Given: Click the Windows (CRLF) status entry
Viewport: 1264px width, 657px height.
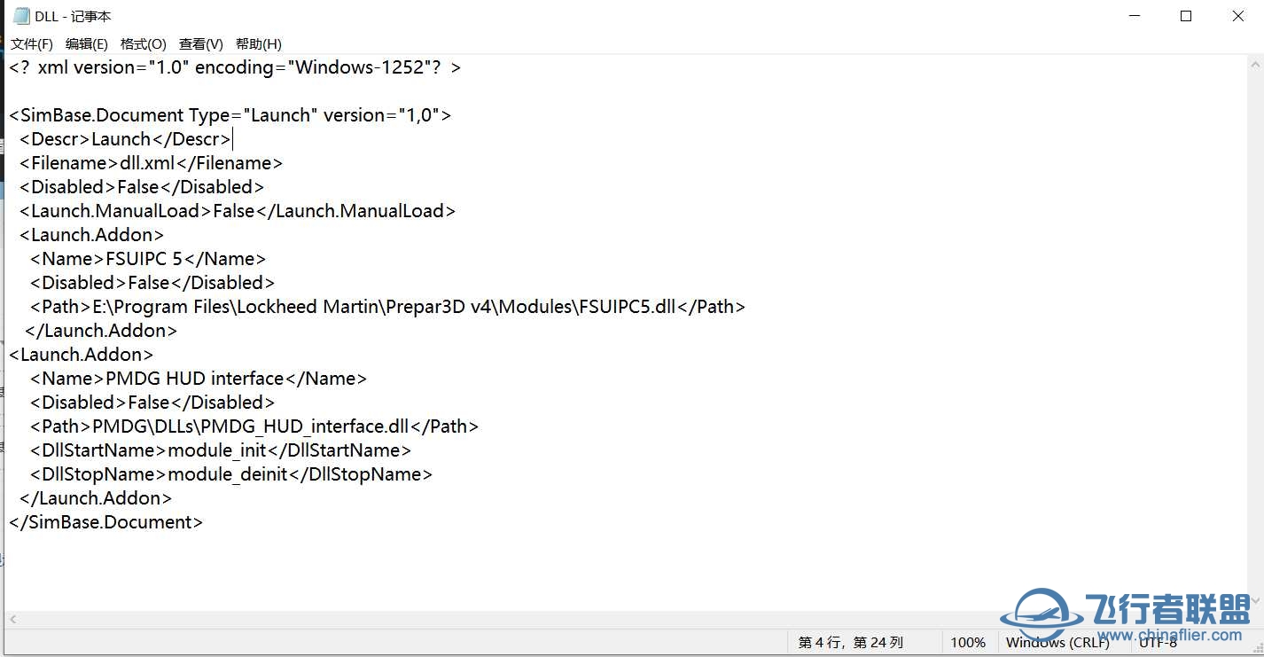Looking at the screenshot, I should click(x=1057, y=643).
